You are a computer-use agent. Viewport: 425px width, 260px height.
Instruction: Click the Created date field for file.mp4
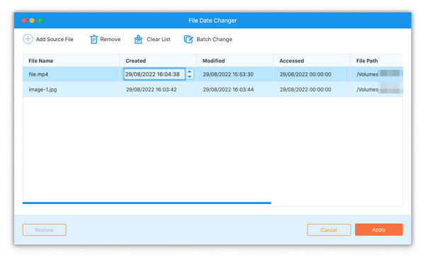pos(154,74)
